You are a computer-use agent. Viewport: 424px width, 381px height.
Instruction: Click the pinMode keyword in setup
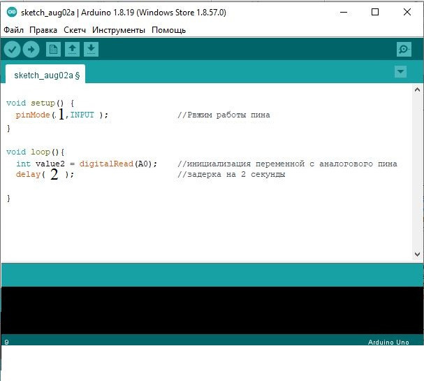(x=33, y=115)
